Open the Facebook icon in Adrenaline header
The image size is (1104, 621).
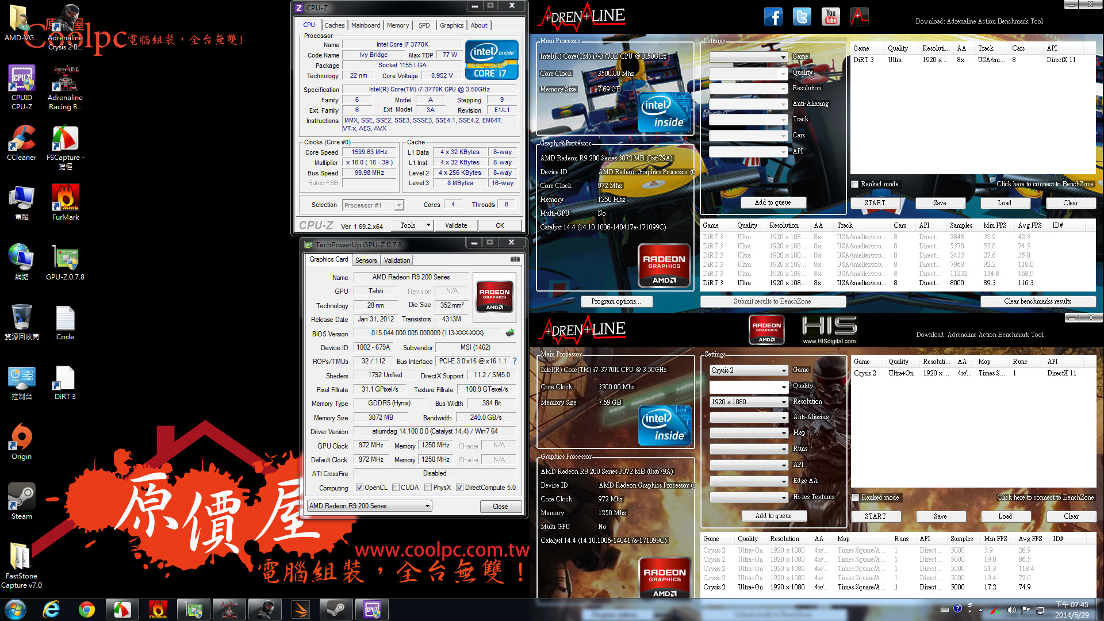coord(773,17)
